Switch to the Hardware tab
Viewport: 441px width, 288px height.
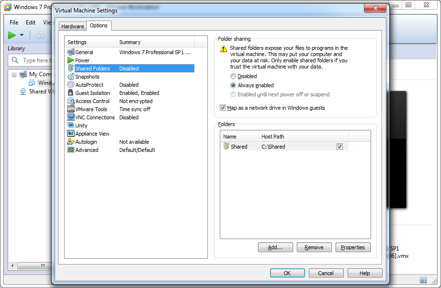(72, 26)
